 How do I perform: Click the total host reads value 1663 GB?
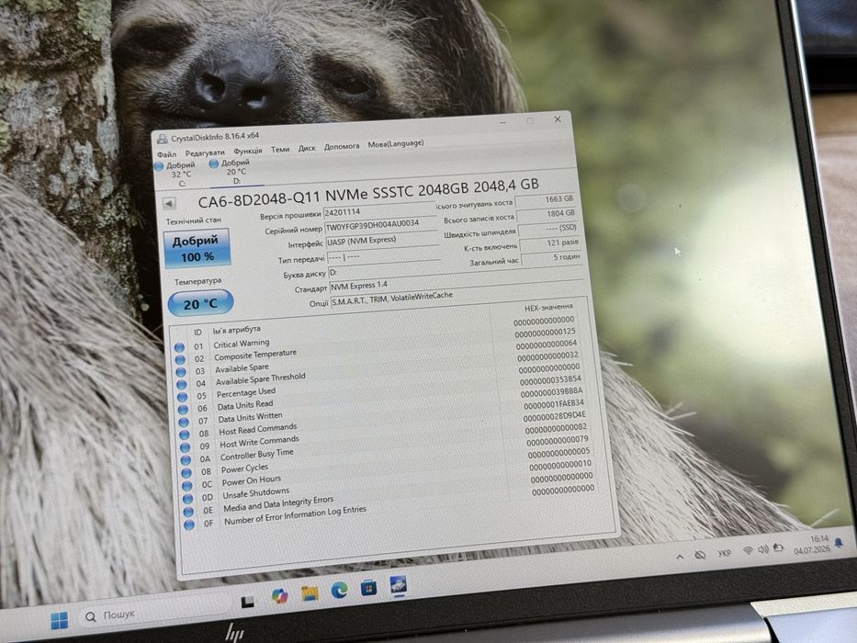pyautogui.click(x=546, y=200)
